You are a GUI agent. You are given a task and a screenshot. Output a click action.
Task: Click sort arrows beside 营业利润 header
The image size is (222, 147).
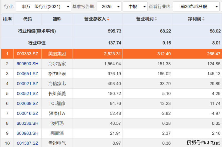(x=156, y=19)
